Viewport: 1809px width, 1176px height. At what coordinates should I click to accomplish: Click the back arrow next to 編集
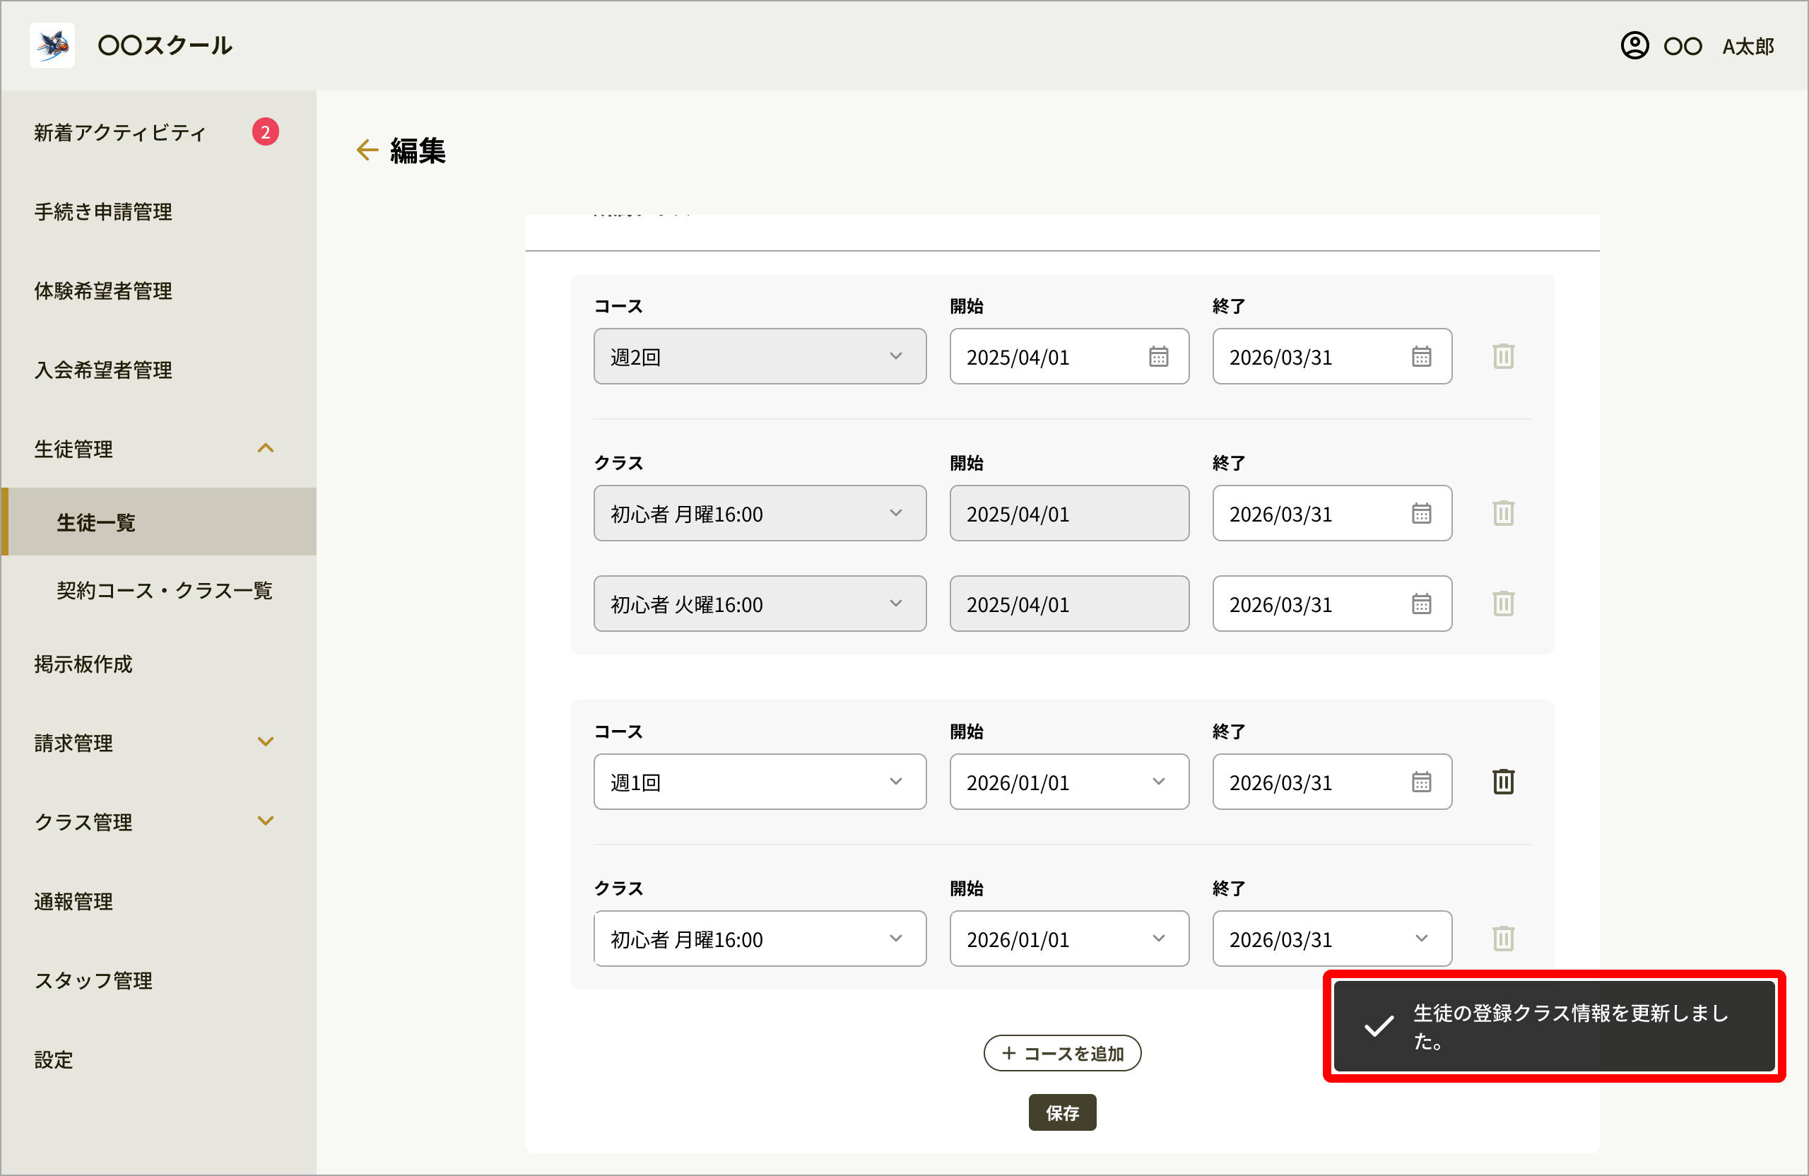[x=367, y=150]
